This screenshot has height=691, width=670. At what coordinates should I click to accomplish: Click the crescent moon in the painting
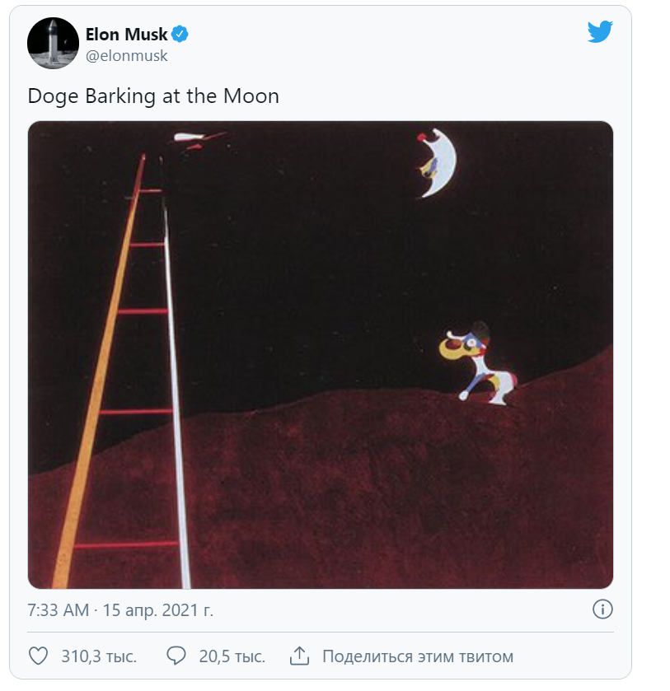[437, 163]
